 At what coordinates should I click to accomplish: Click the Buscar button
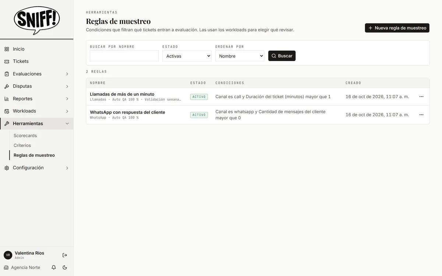pos(282,56)
